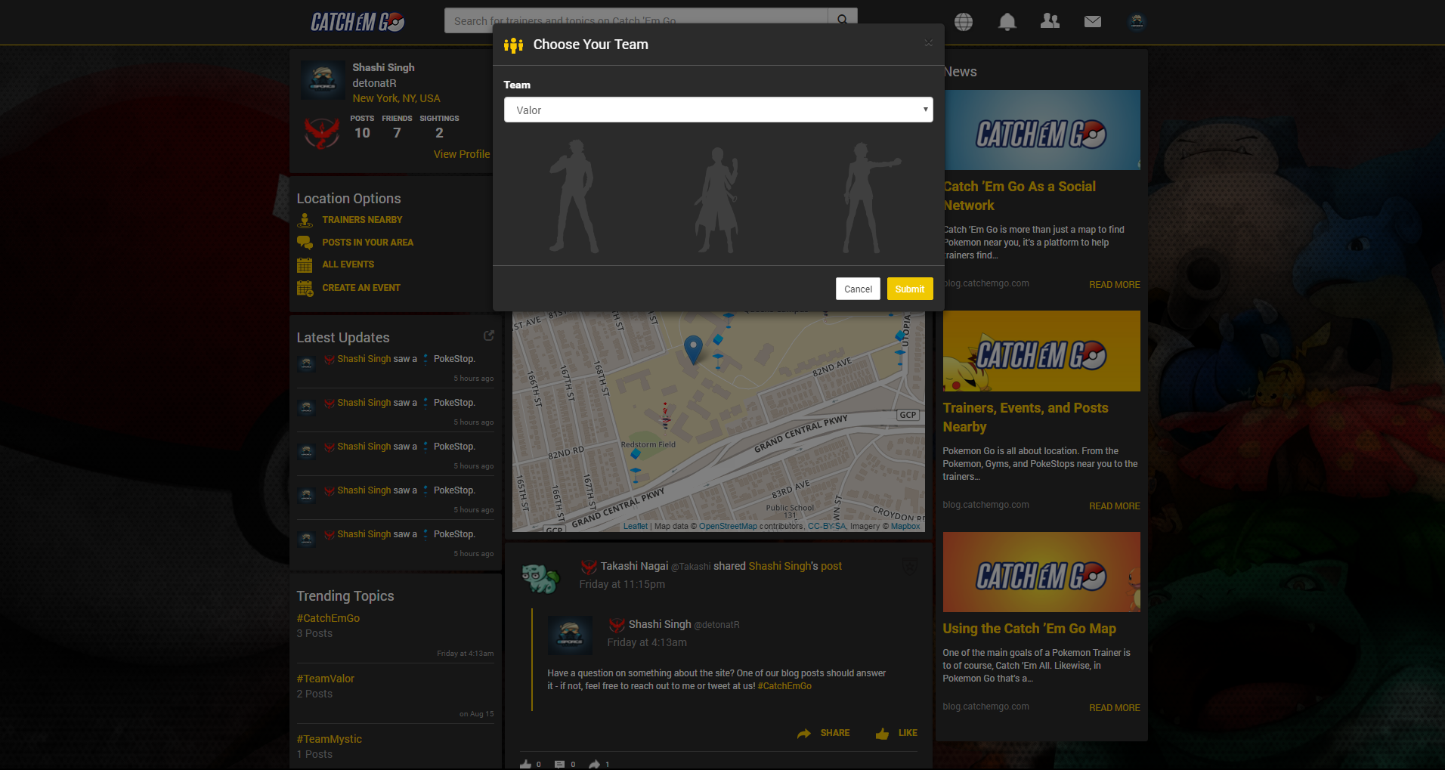The height and width of the screenshot is (770, 1445).
Task: Open the OpenStreetMap attribution link
Action: click(728, 527)
